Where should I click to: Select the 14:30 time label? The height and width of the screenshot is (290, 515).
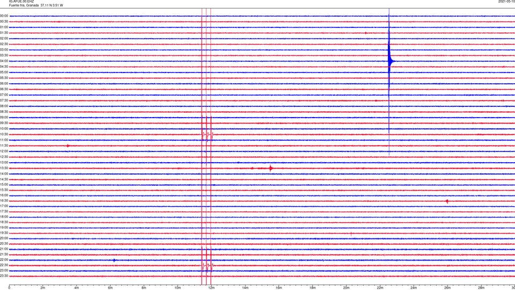pos(4,179)
